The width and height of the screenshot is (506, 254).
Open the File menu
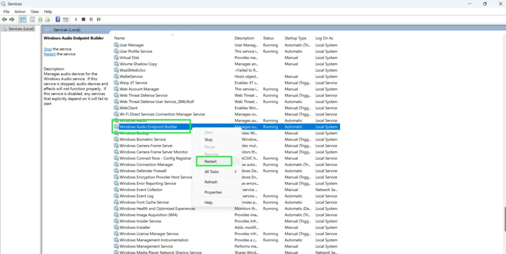coord(6,11)
